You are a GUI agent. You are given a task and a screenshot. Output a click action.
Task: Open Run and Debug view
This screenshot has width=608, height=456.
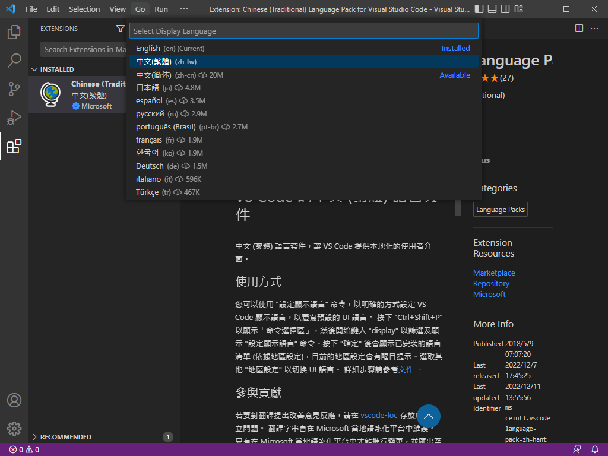coord(14,118)
